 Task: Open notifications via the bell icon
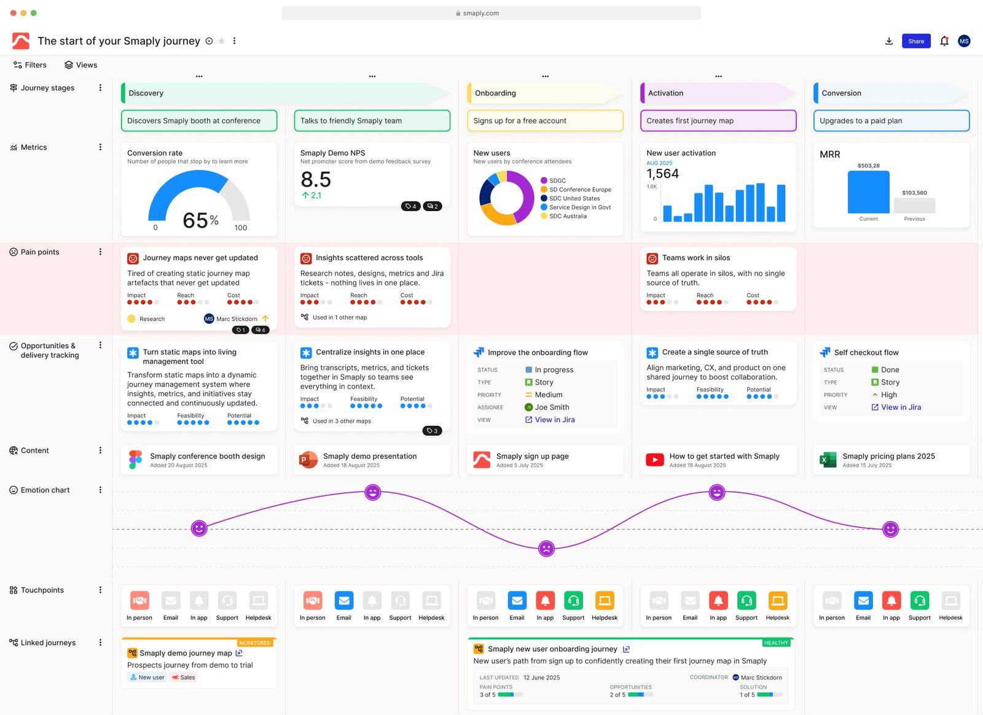(944, 41)
